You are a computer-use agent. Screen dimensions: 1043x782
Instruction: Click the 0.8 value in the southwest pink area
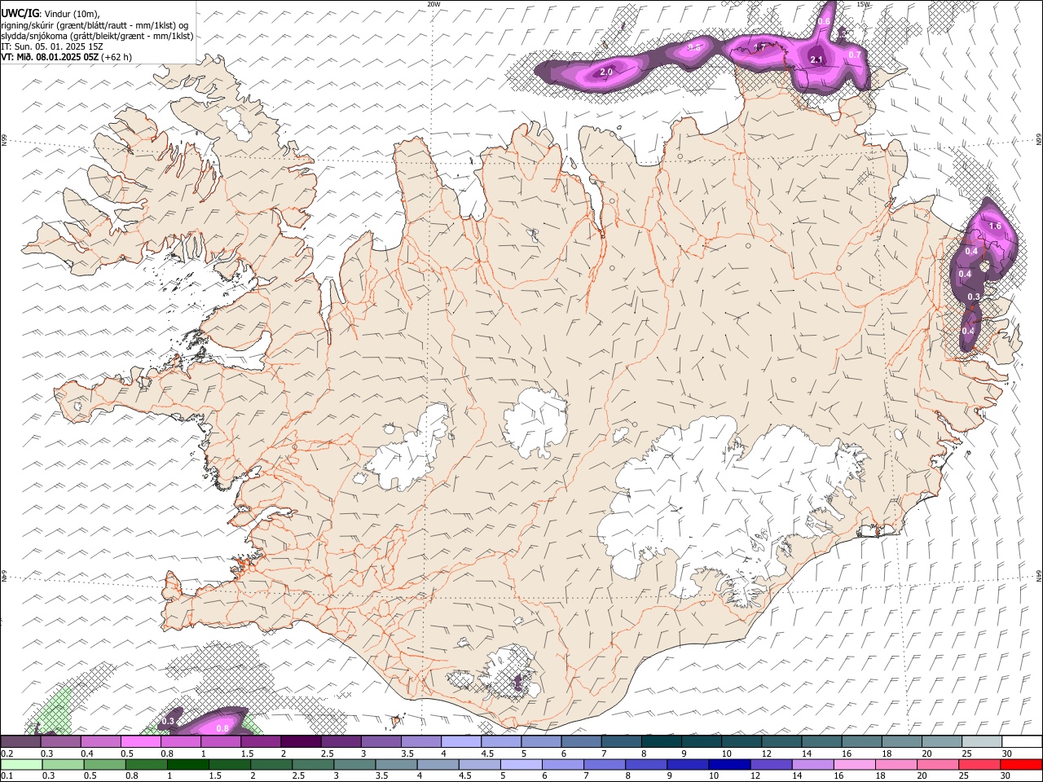pos(222,728)
